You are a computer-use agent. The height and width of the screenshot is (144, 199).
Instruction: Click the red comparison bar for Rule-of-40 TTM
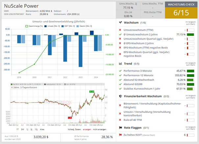(190, 120)
